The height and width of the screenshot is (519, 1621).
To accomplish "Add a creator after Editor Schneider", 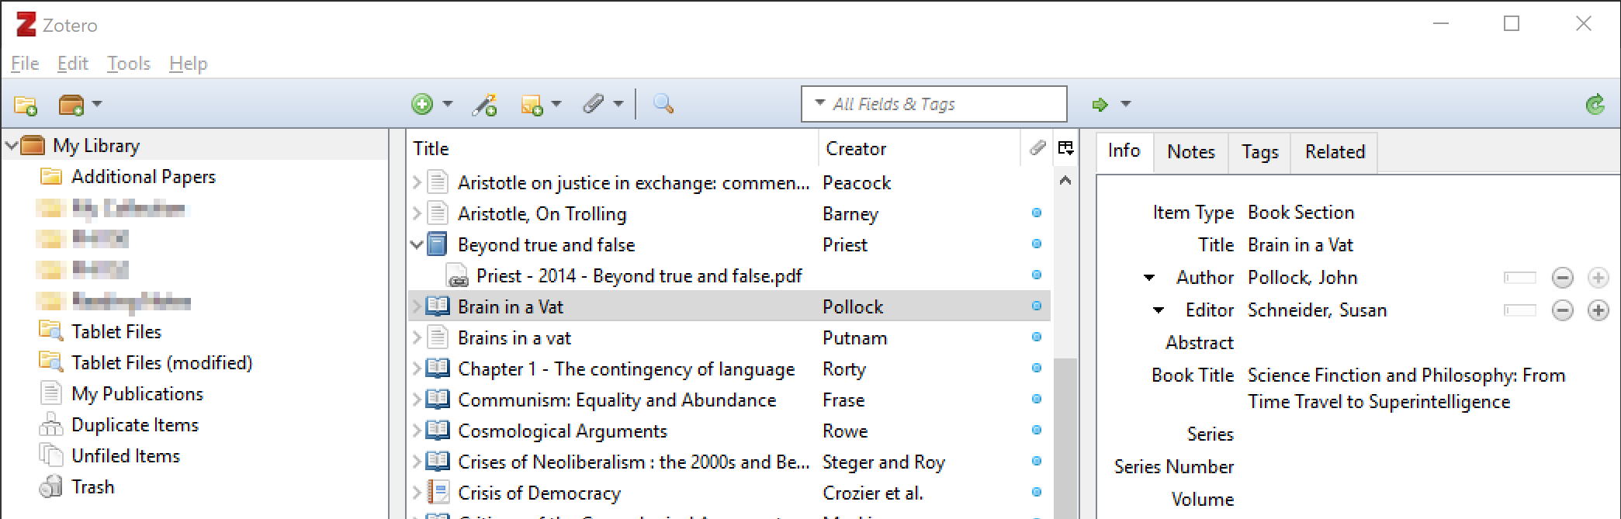I will coord(1598,310).
